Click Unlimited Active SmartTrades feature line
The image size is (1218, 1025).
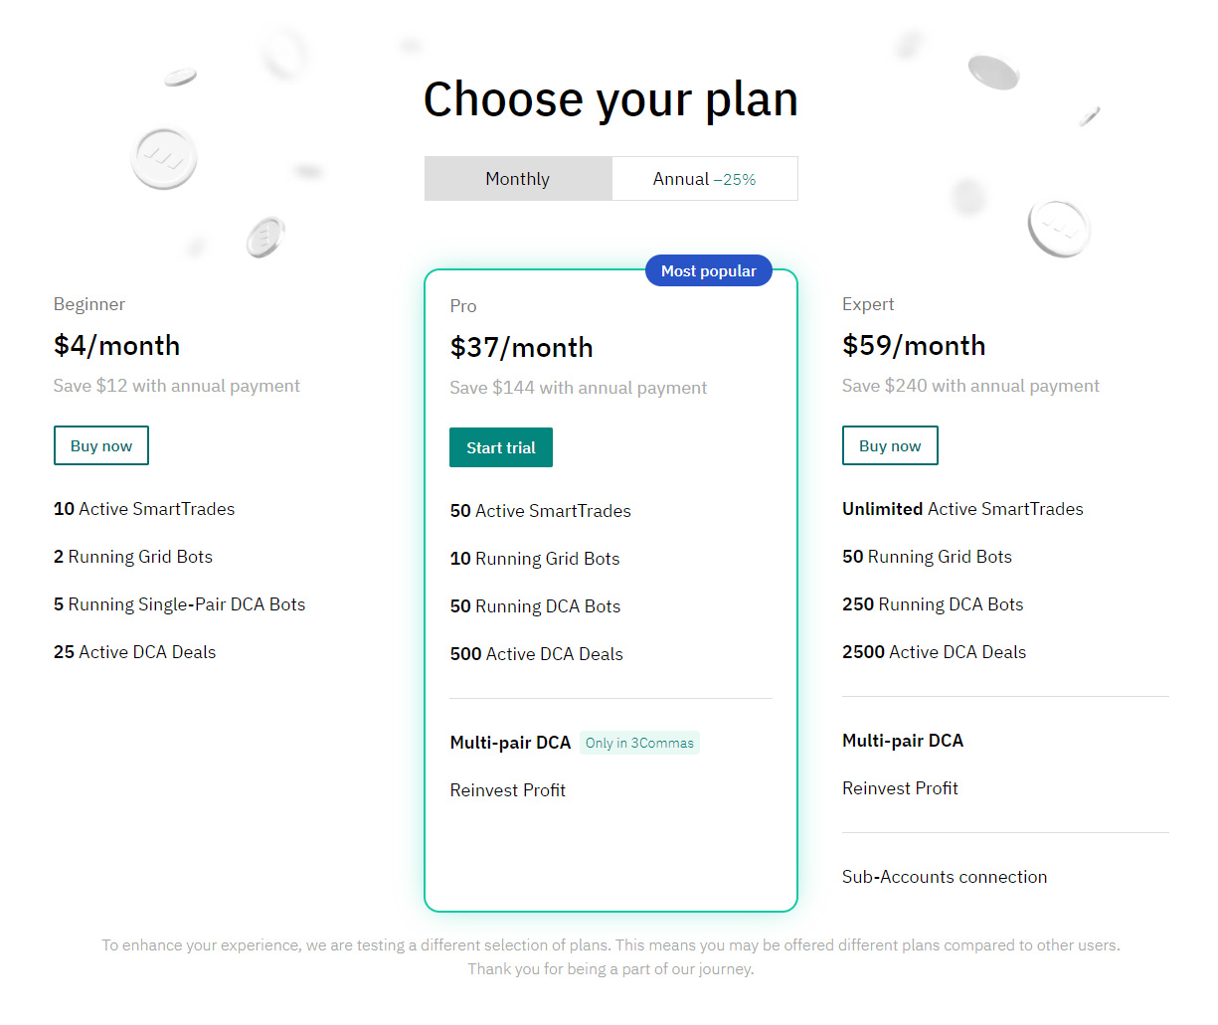click(x=962, y=508)
